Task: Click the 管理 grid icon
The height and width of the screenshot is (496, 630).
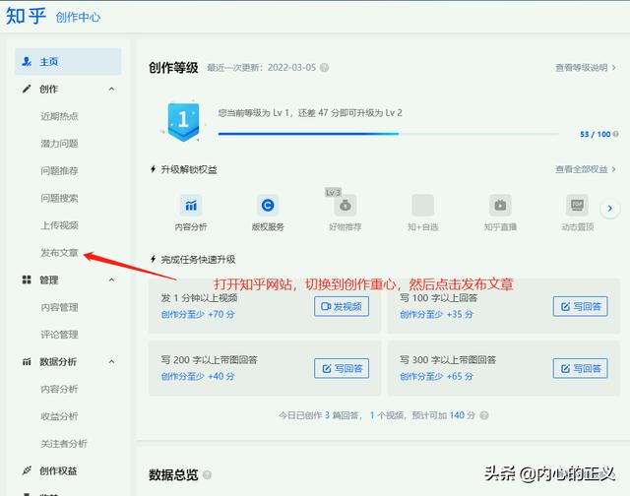Action: point(27,279)
